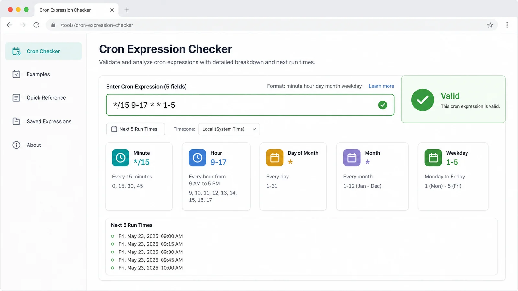The image size is (518, 291).
Task: Click the large green Valid checkmark icon
Action: (422, 100)
